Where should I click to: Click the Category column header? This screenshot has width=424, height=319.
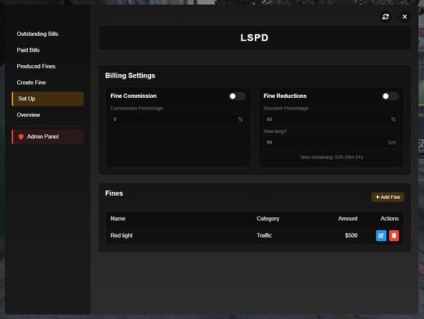click(268, 219)
